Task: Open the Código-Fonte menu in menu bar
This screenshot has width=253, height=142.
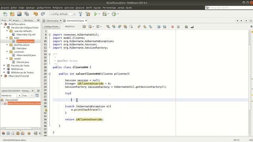Action: (x=43, y=7)
